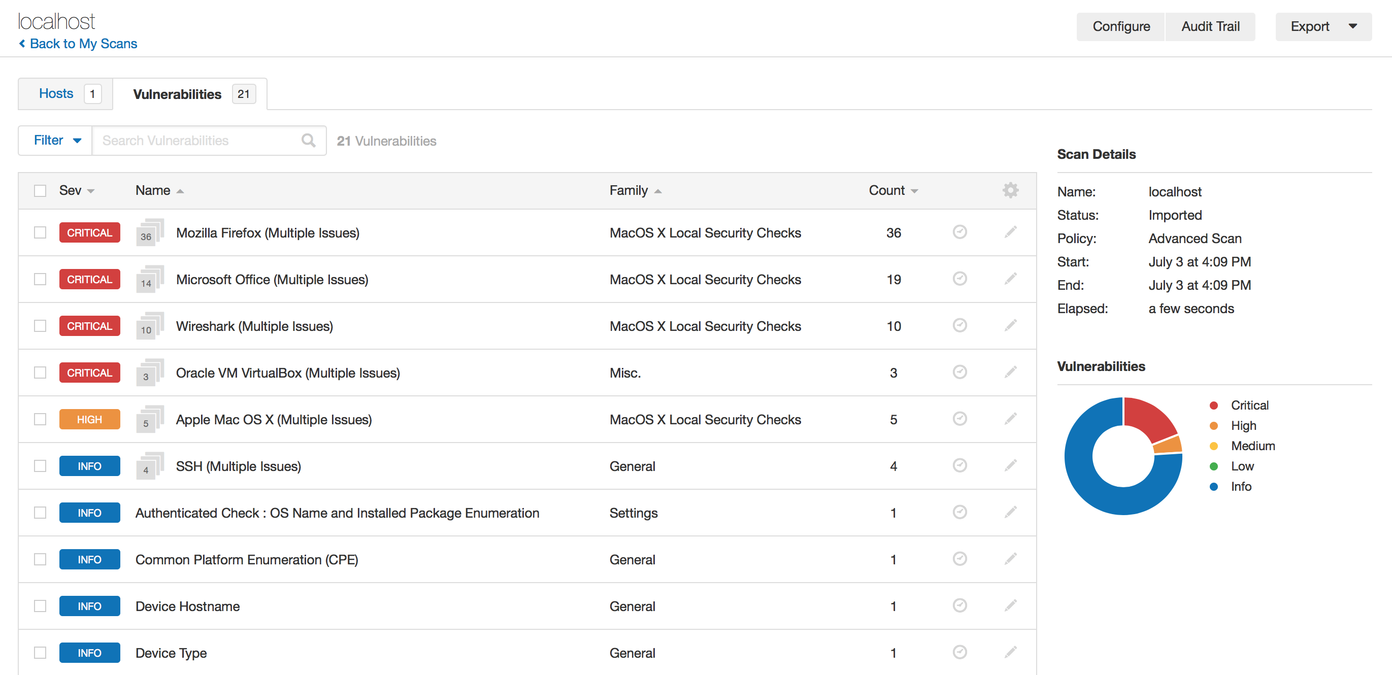
Task: Click the search magnifier icon
Action: [308, 141]
